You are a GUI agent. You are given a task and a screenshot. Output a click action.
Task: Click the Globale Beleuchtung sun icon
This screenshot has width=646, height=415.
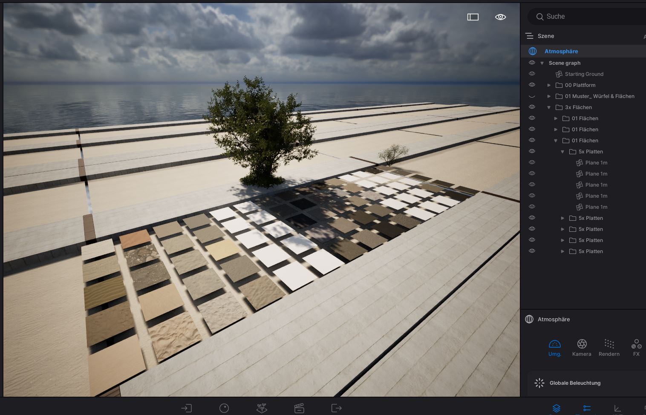point(539,383)
